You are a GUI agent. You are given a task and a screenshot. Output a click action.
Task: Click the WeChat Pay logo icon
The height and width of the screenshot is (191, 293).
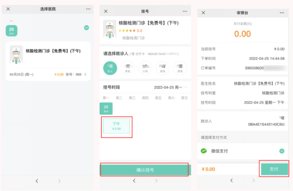[204, 151]
